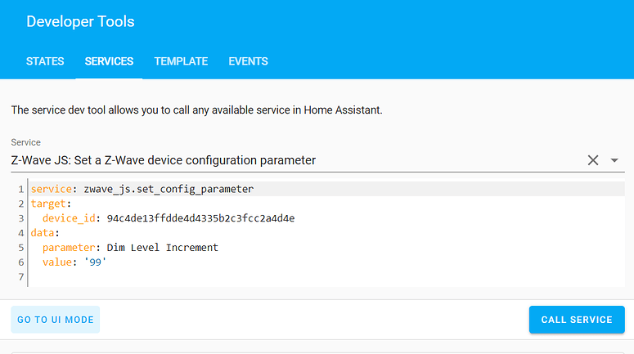This screenshot has width=634, height=354.
Task: Select line number 5 in editor gutter
Action: [x=21, y=248]
